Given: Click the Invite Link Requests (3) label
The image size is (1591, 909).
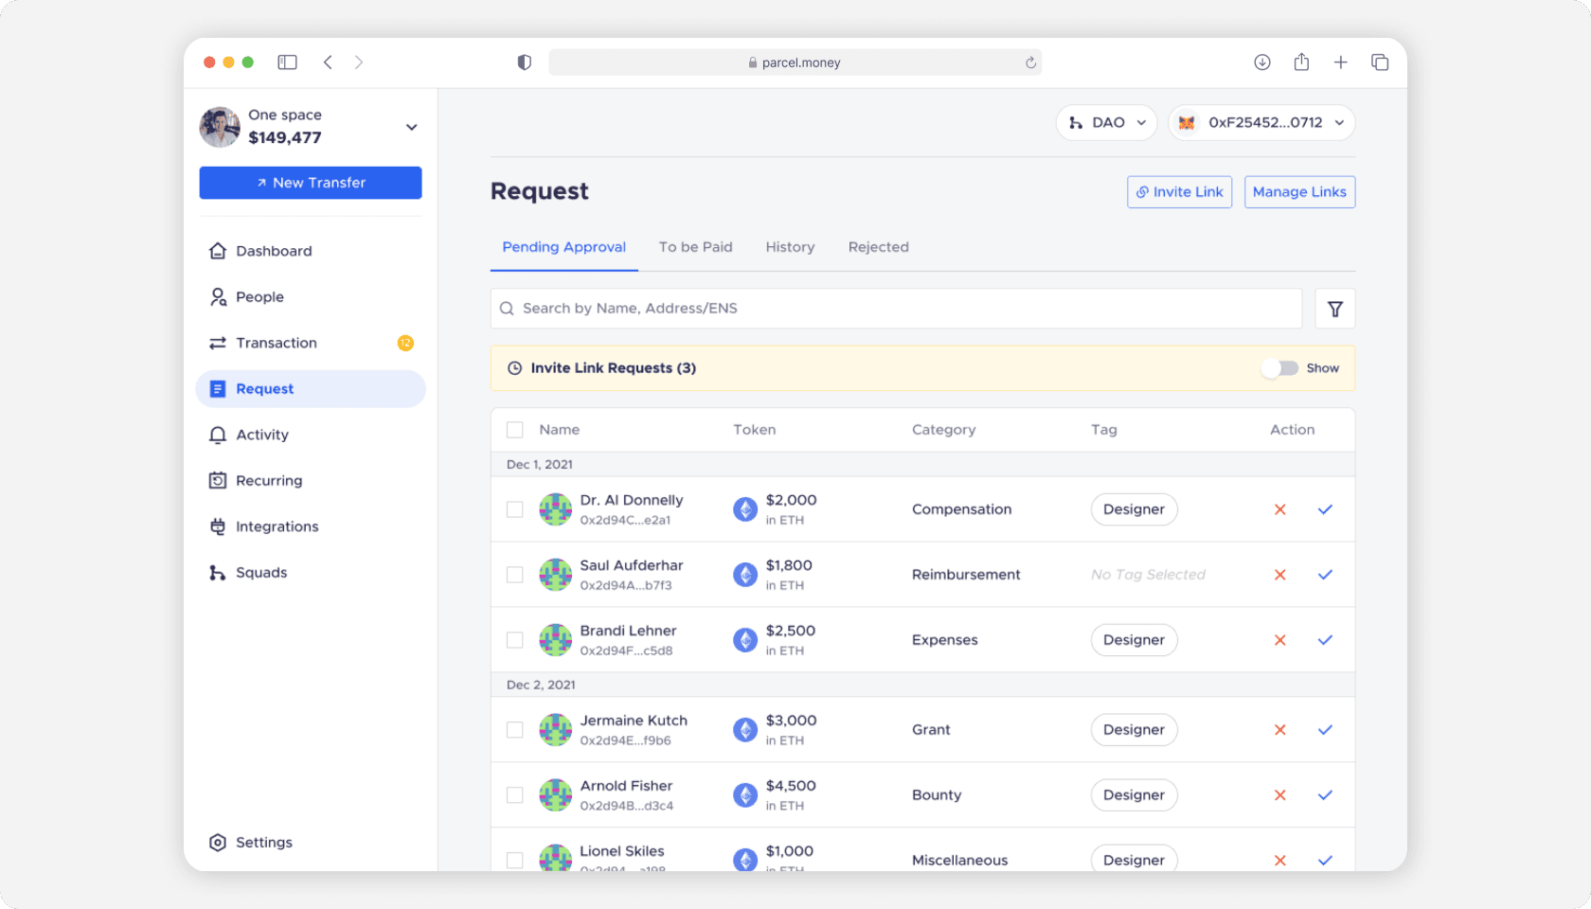Looking at the screenshot, I should point(613,368).
